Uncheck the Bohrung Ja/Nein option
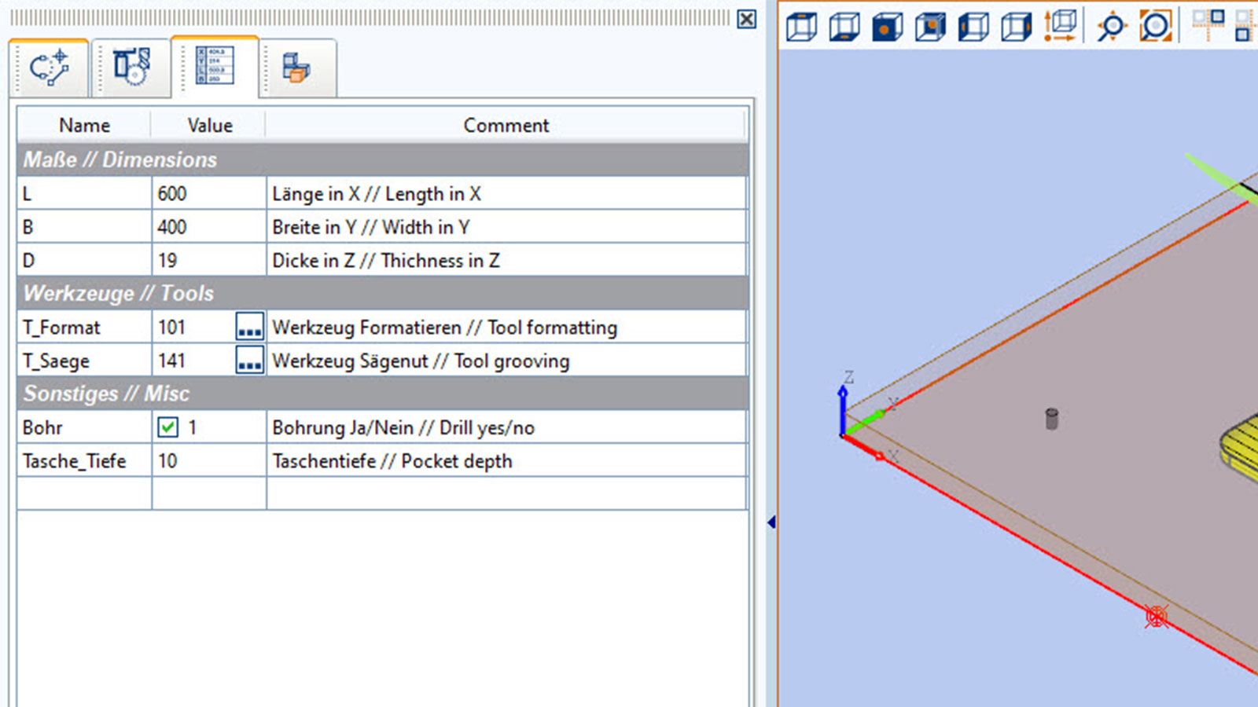The height and width of the screenshot is (707, 1258). tap(167, 427)
